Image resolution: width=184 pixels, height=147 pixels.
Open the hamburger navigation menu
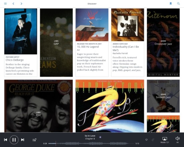click(x=5, y=4)
